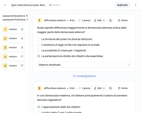
Task: Click question 2 text 'In una democrazia moderna'
Action: click(x=82, y=98)
